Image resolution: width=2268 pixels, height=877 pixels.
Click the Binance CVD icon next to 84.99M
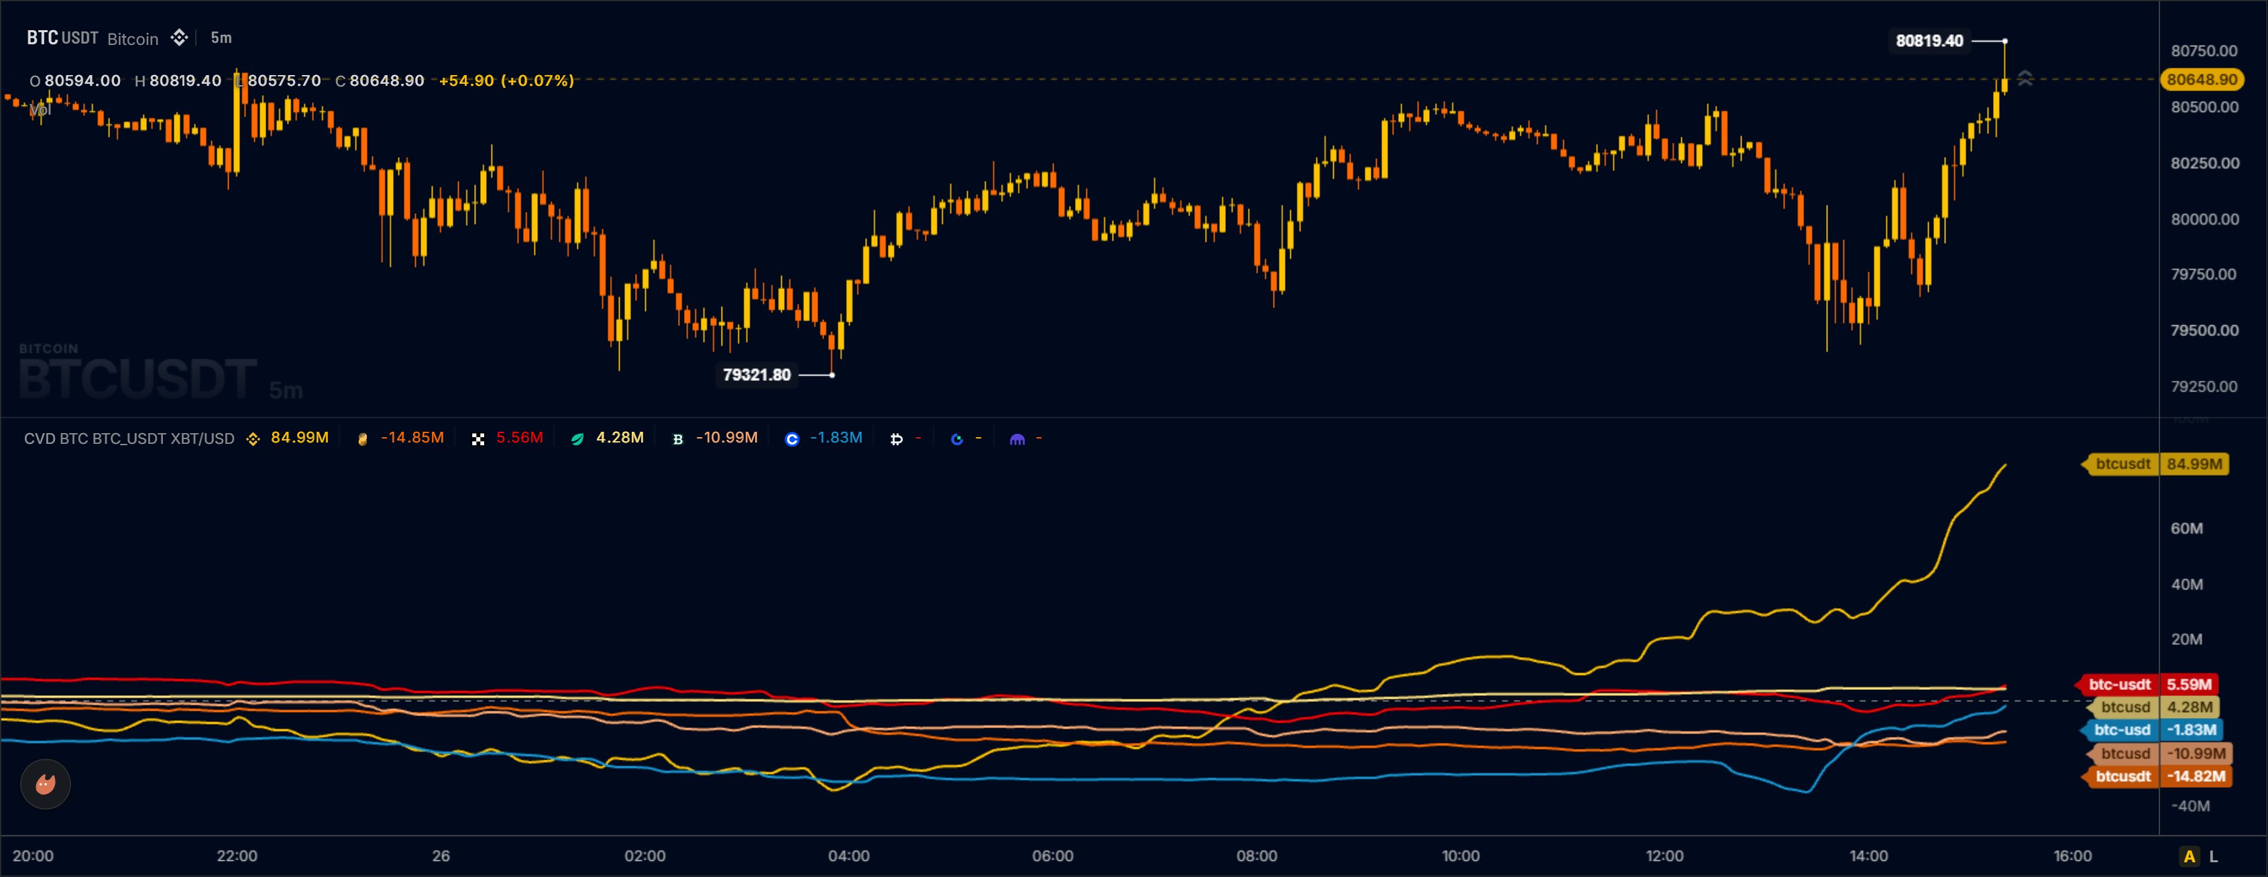(253, 438)
